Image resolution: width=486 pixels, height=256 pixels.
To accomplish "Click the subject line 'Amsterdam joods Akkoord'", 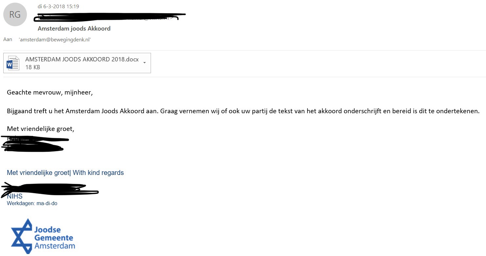I will (74, 29).
